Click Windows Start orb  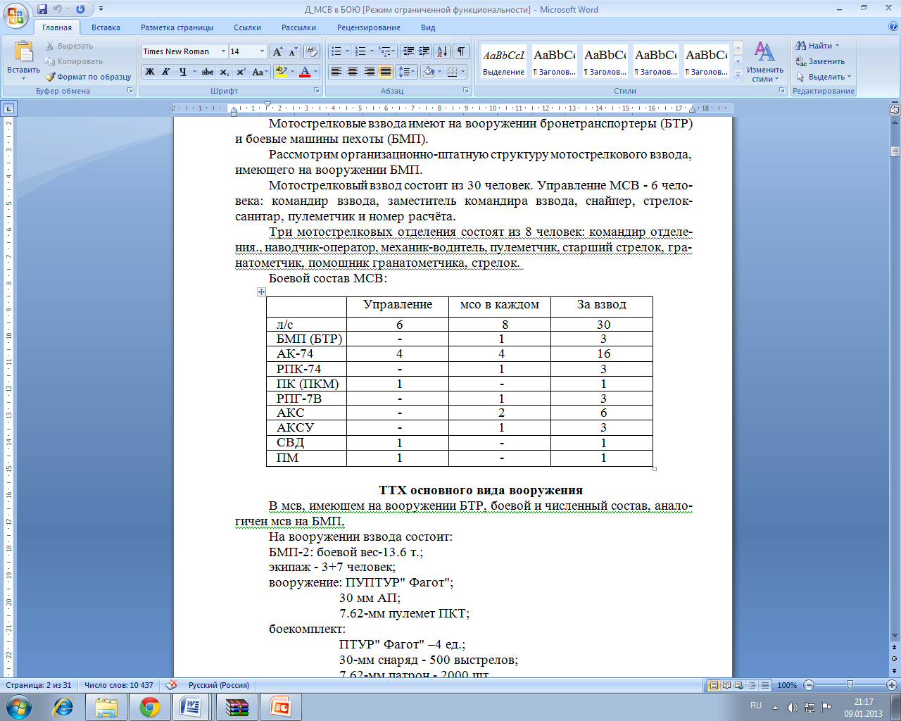(x=19, y=706)
